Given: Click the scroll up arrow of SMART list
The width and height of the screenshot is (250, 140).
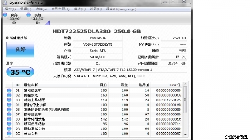Looking at the screenshot, I should [x=185, y=84].
